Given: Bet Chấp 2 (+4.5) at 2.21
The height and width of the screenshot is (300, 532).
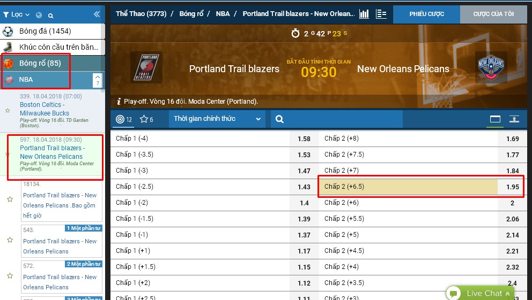Looking at the screenshot, I should 423,251.
